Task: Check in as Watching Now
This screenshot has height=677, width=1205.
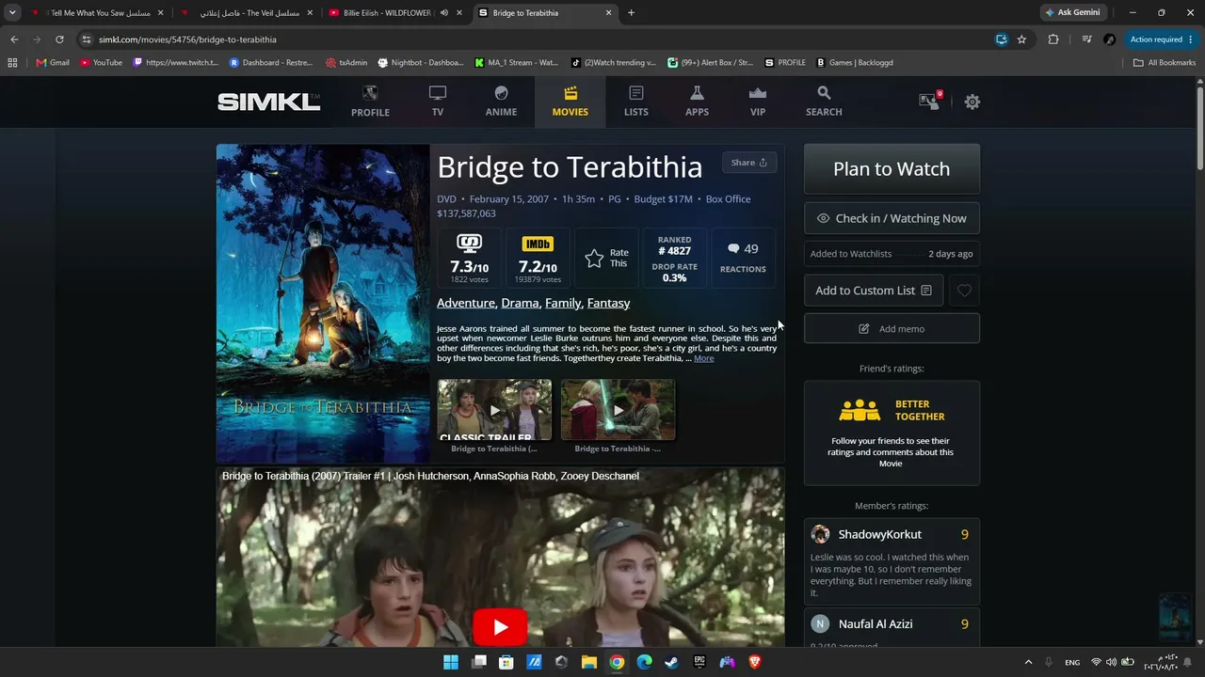Action: click(x=892, y=218)
